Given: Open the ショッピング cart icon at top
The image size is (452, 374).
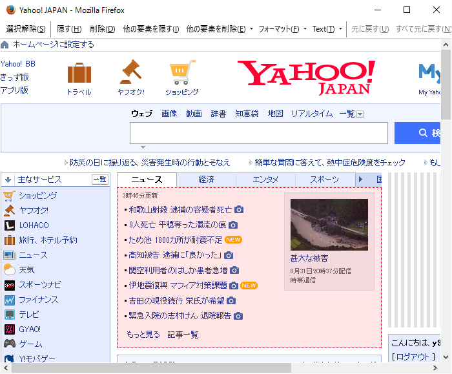Looking at the screenshot, I should 182,72.
